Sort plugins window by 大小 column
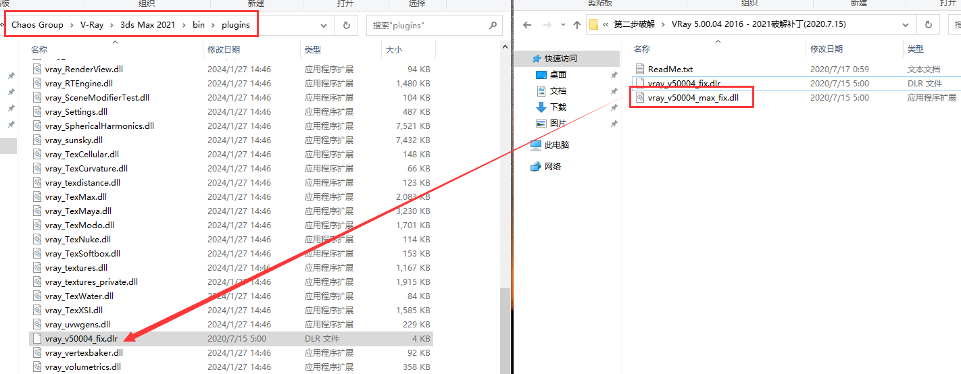Viewport: 961px width, 374px height. [408, 49]
